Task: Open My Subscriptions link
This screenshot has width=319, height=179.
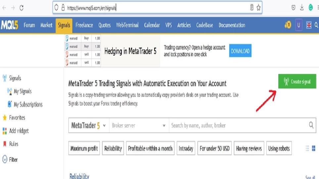Action: (28, 104)
